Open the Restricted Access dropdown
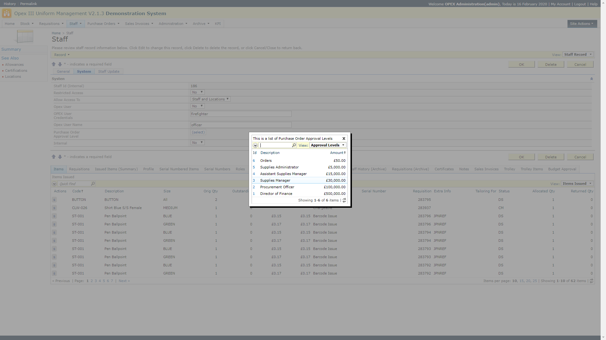Viewport: 606px width, 340px height. [x=198, y=92]
